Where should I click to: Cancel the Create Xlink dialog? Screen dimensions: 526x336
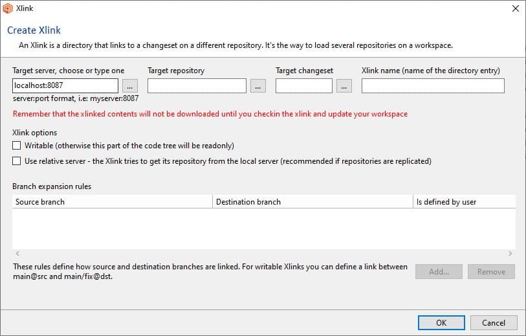[493, 322]
